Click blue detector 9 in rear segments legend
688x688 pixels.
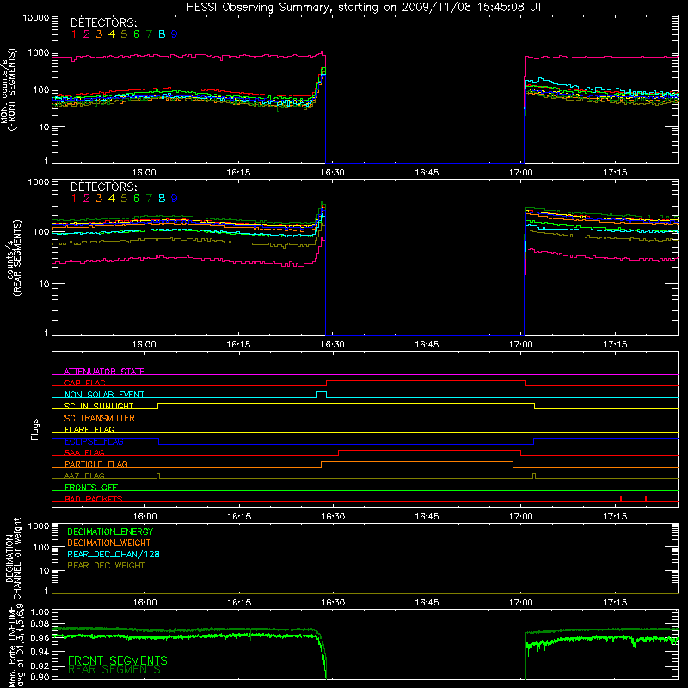pos(175,199)
